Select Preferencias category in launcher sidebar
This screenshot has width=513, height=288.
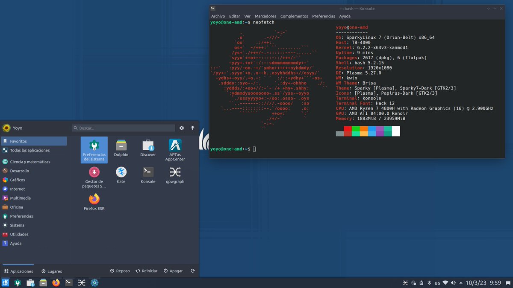pos(34,216)
